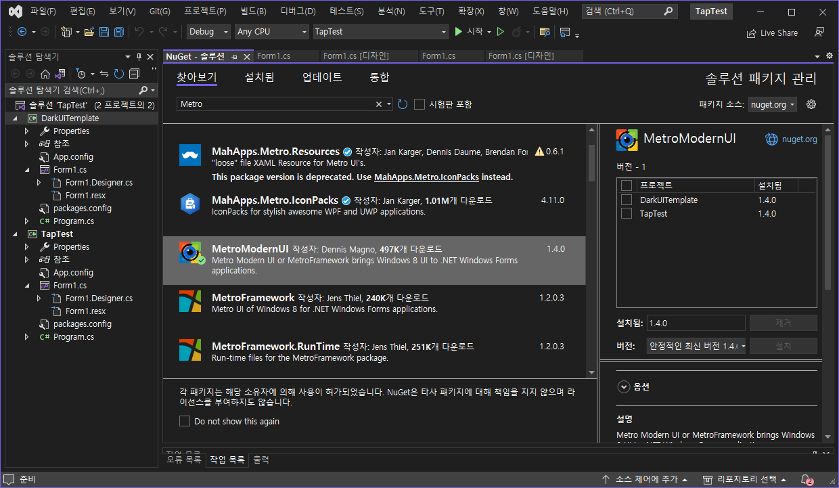
Task: Click the open file folder icon
Action: 88,32
